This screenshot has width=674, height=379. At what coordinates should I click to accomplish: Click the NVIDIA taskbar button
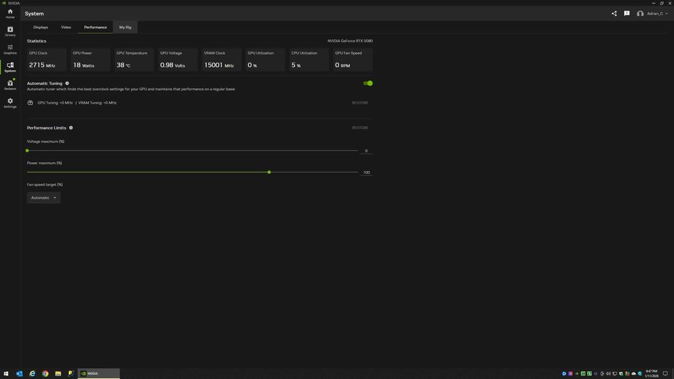(x=98, y=374)
